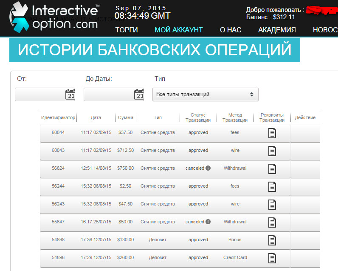Click in the От date input field
338x271 pixels.
coord(39,94)
